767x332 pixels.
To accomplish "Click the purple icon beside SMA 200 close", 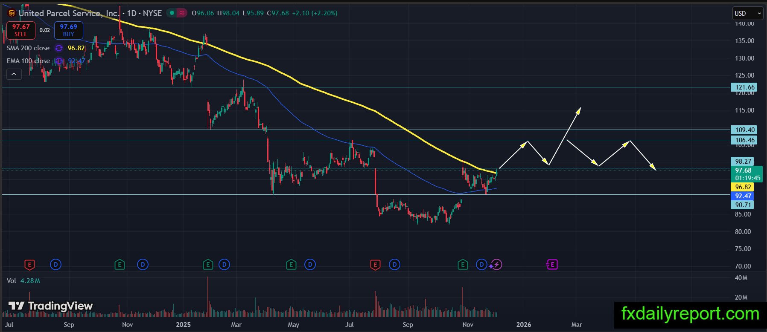I will point(59,48).
